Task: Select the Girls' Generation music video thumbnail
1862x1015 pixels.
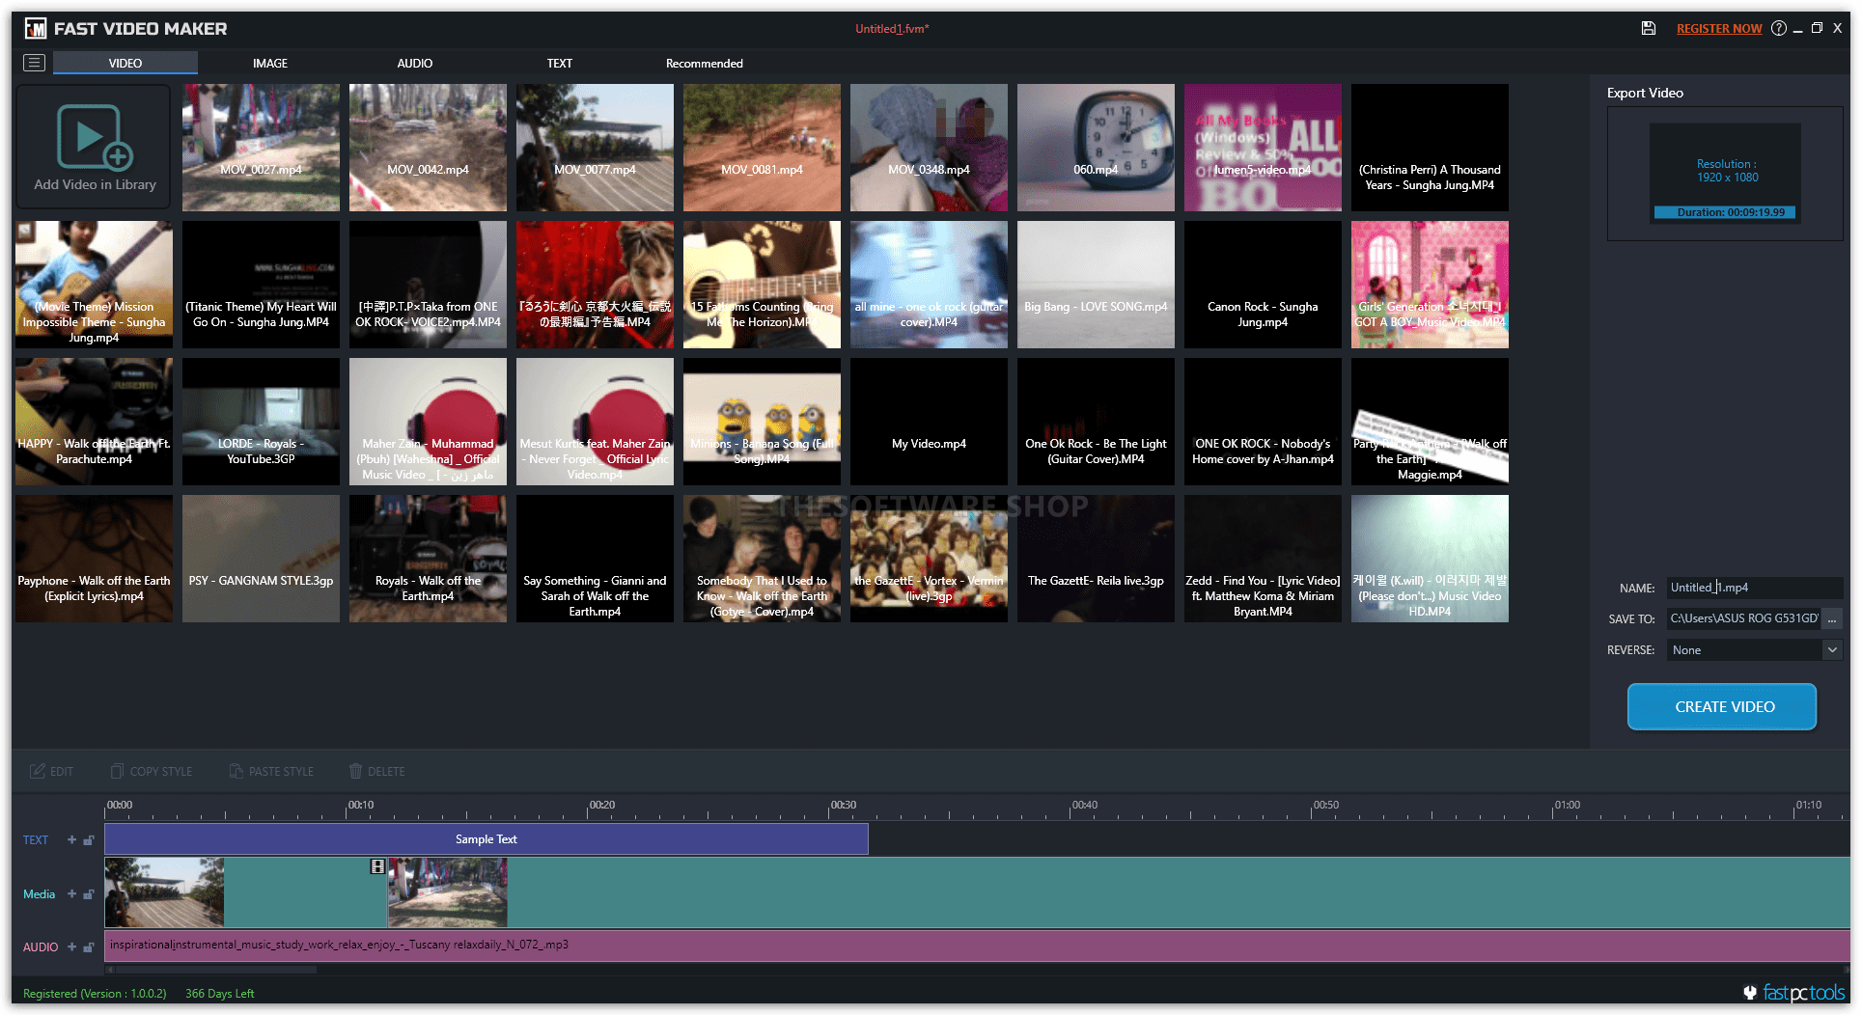Action: 1430,285
